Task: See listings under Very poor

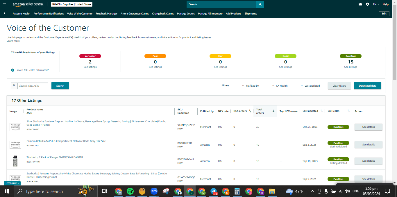Action: coord(90,67)
